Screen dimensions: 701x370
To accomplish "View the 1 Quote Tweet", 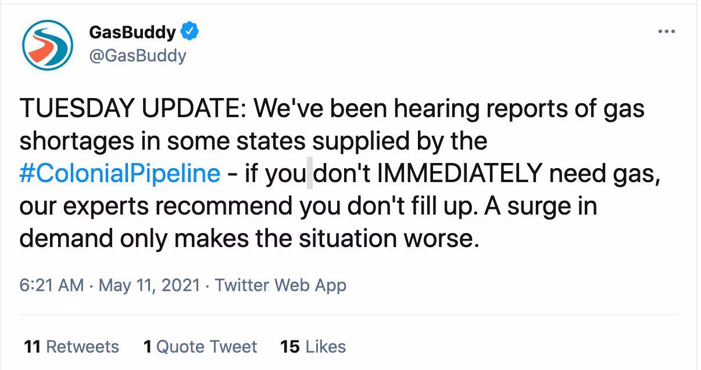I will point(200,347).
